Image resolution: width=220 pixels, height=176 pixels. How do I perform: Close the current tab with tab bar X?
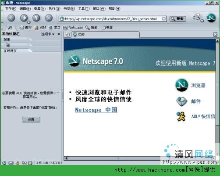[x=215, y=35]
